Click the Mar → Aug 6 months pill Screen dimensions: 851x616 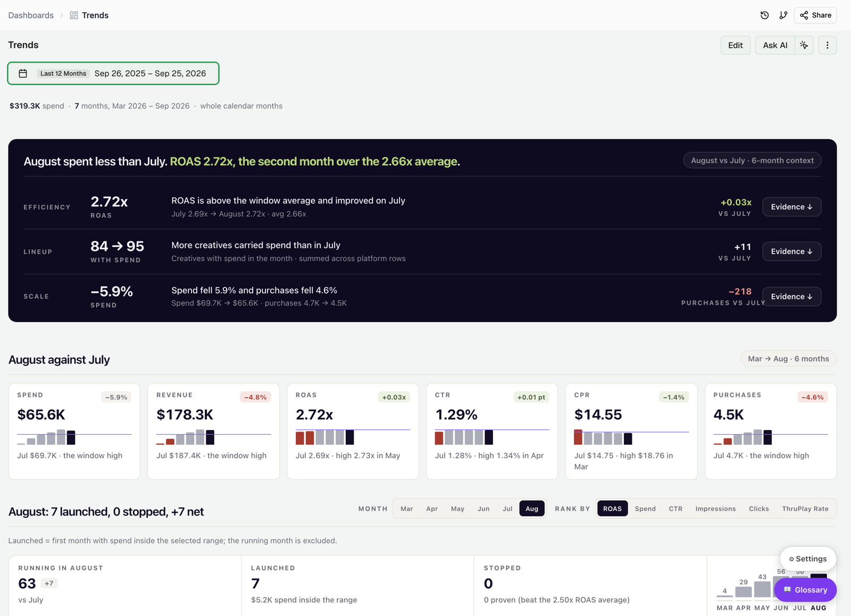click(x=788, y=359)
